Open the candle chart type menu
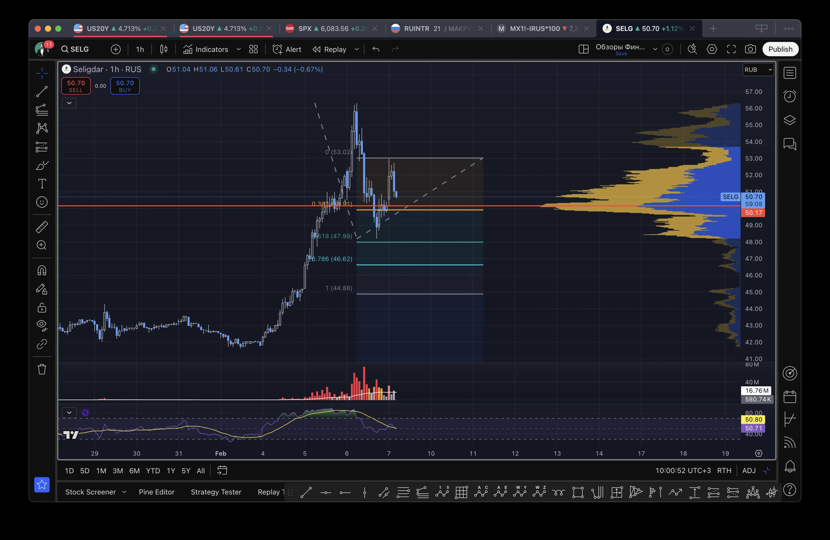830x540 pixels. (164, 49)
